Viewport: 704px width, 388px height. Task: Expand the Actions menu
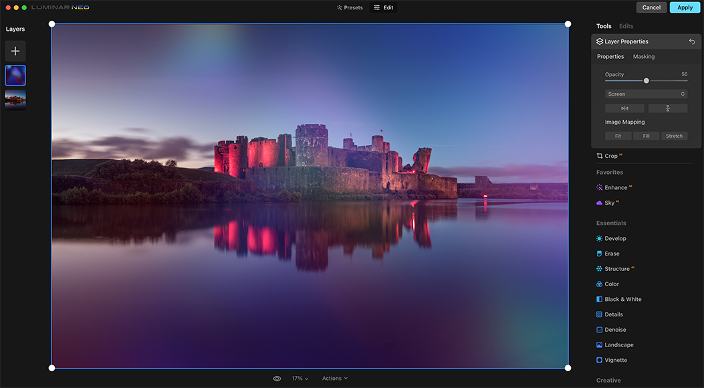pyautogui.click(x=334, y=379)
